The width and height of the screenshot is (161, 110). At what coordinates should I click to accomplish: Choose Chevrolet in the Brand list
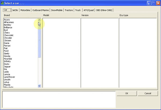click(x=9, y=35)
